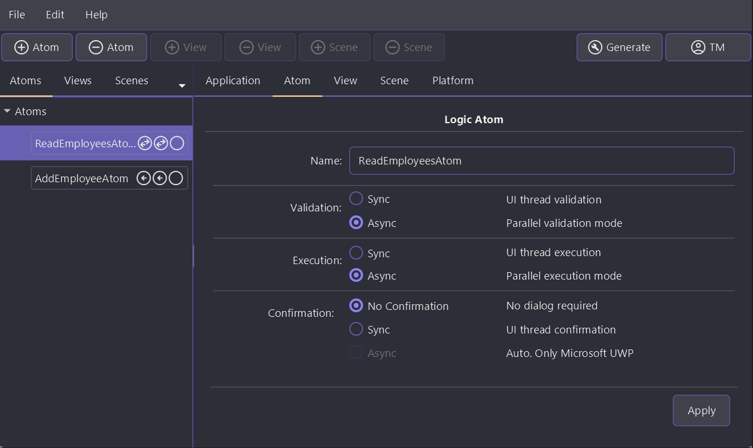Screen dimensions: 753x448
Task: Click the wrench icon on Generate button
Action: tap(595, 48)
